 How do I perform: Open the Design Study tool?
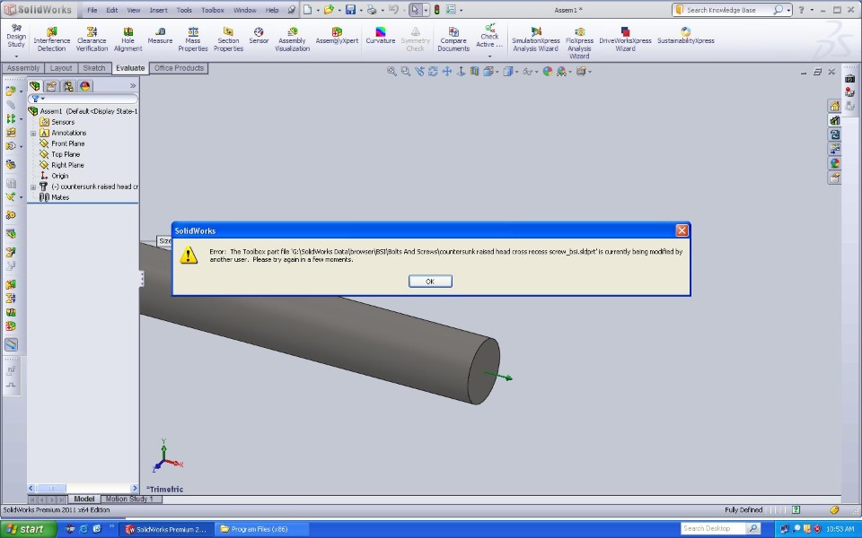tap(16, 36)
